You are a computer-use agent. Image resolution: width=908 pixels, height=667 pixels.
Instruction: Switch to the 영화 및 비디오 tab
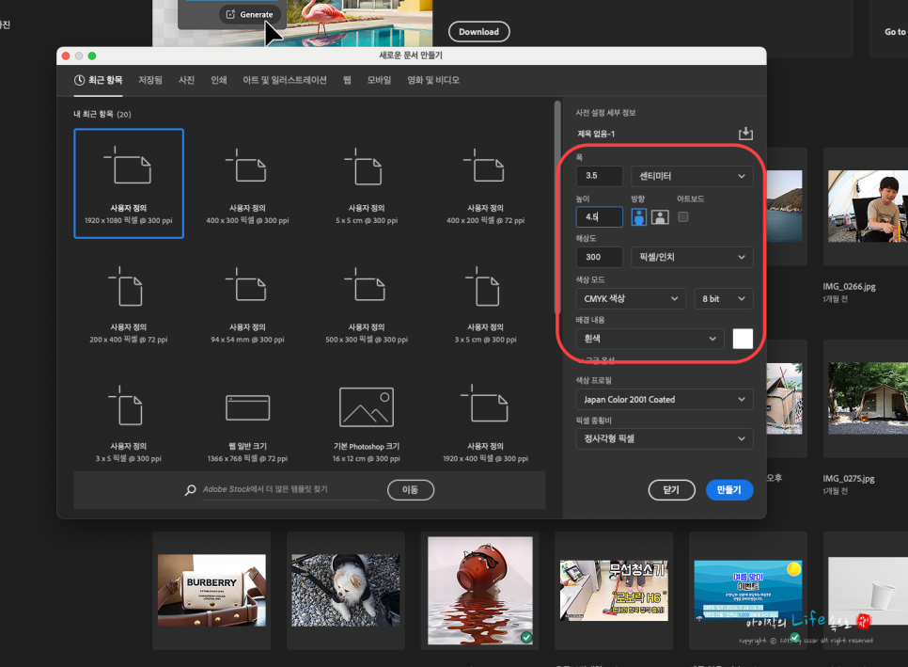[x=433, y=80]
